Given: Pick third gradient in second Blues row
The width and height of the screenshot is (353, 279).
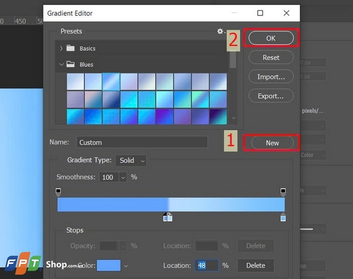Looking at the screenshot, I should coord(111,99).
